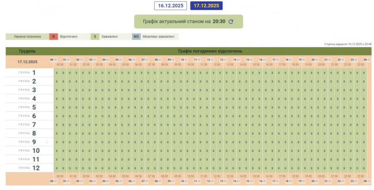Click the first 00:00 cell of Група 3

pyautogui.click(x=57, y=90)
